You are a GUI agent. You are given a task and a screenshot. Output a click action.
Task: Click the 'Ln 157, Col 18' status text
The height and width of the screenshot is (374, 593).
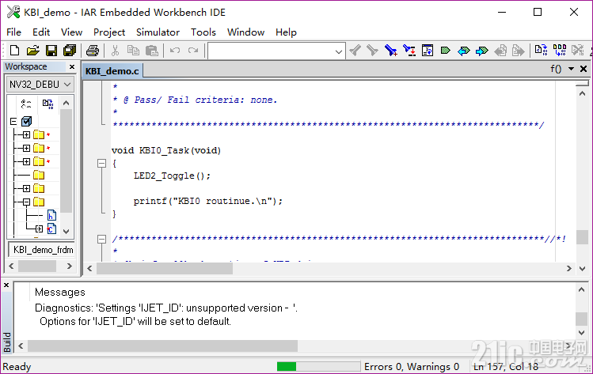click(x=506, y=366)
